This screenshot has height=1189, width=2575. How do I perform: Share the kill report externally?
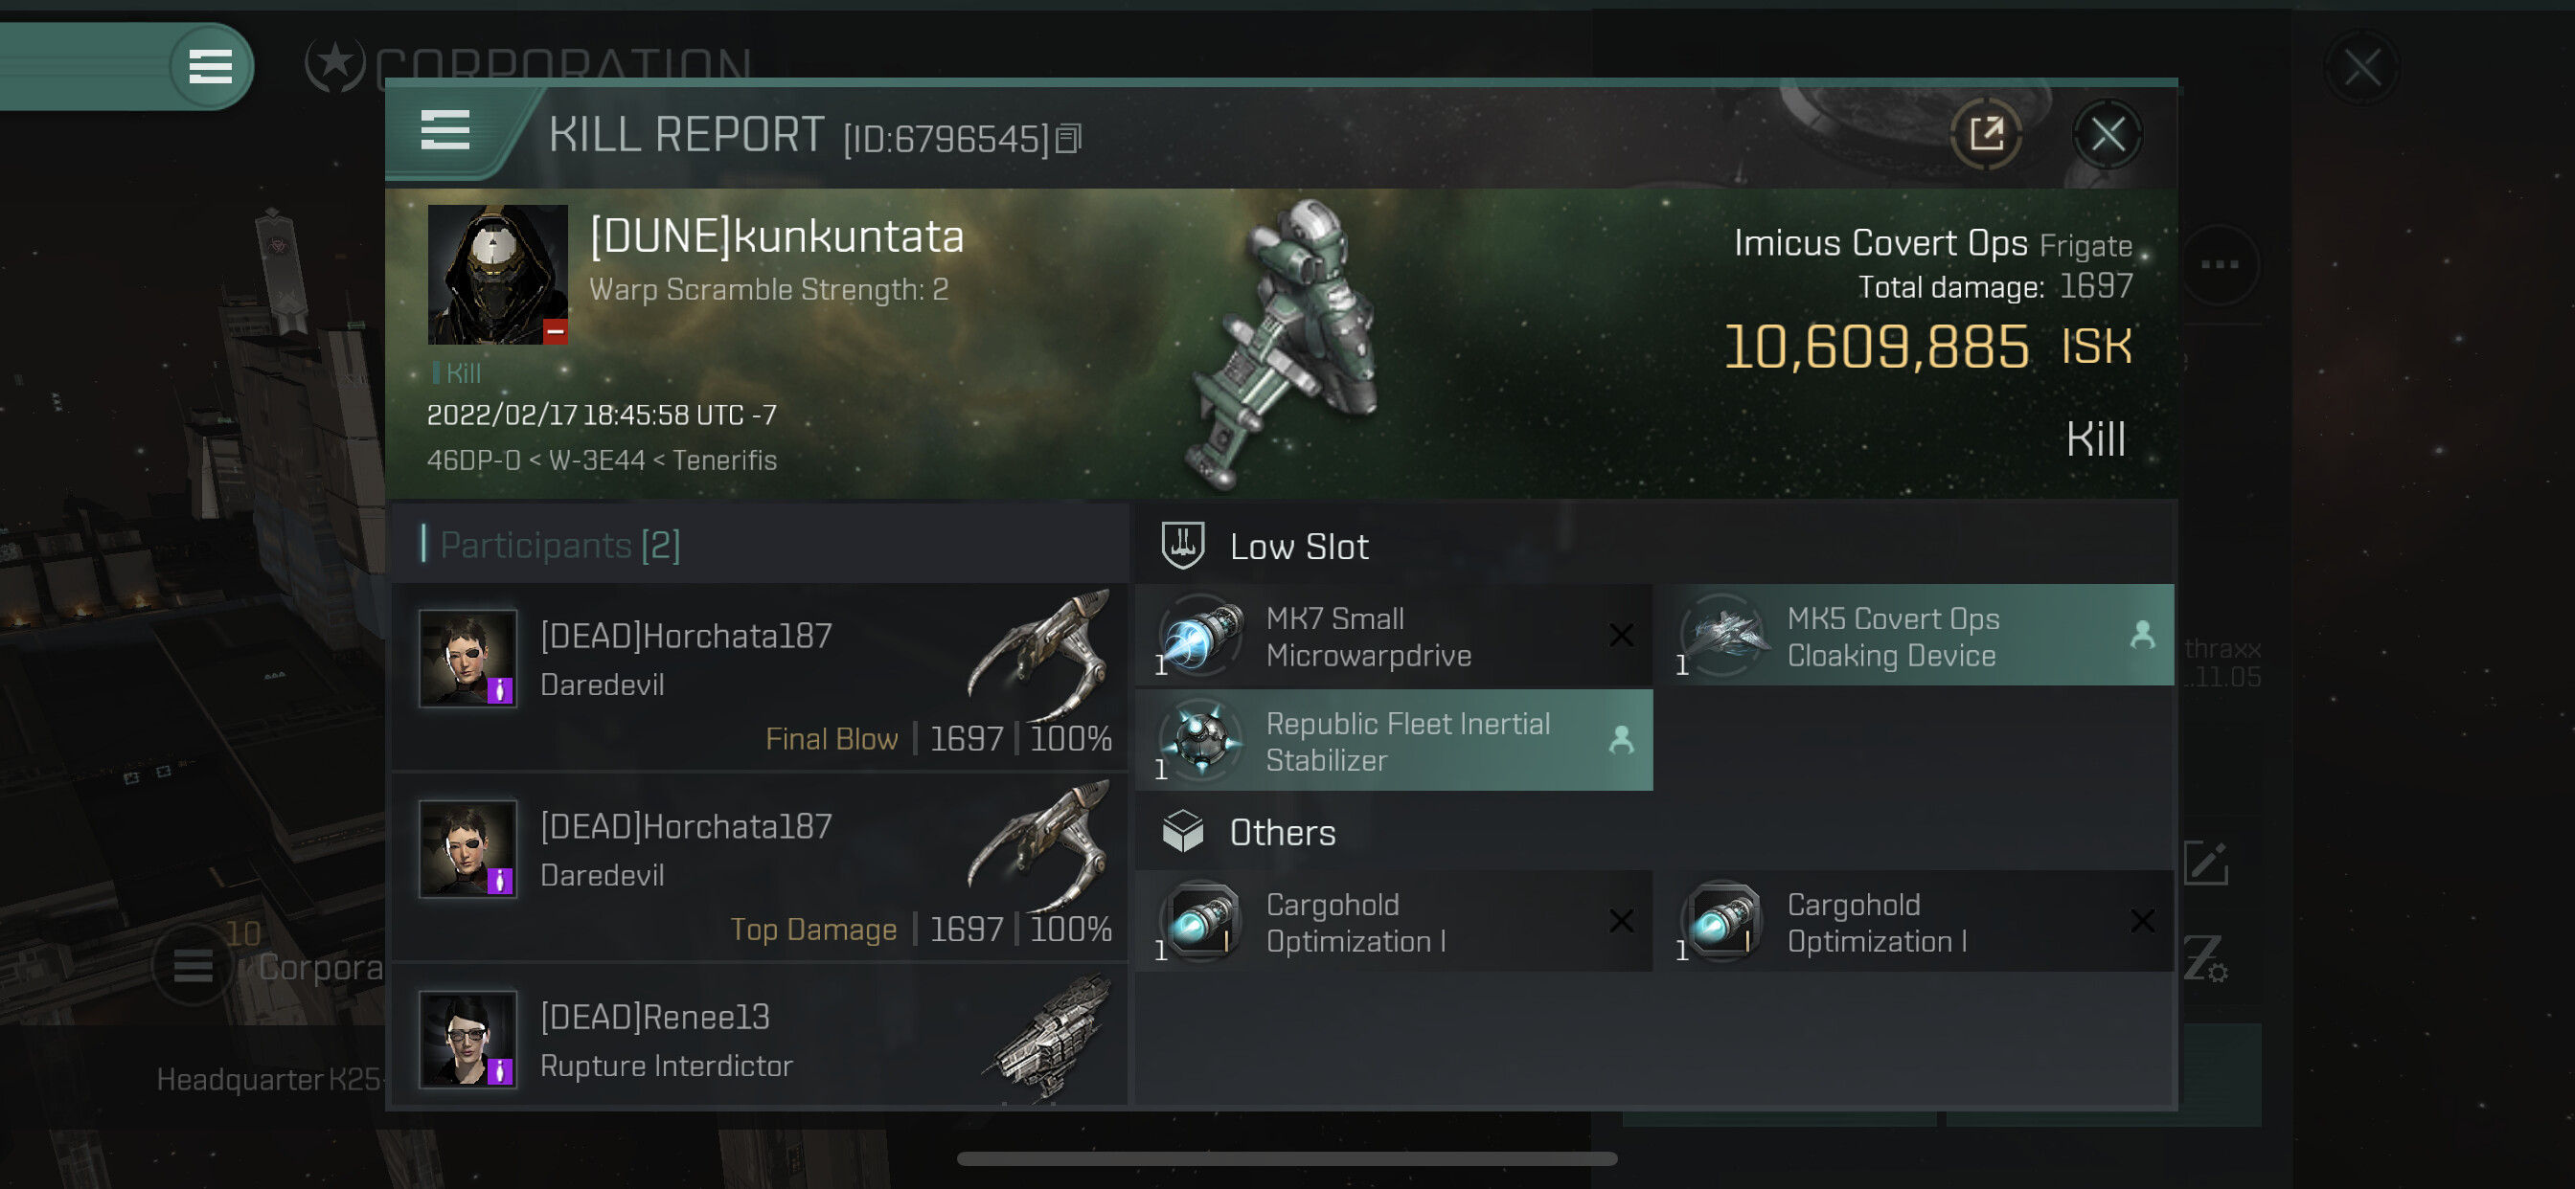[1985, 134]
